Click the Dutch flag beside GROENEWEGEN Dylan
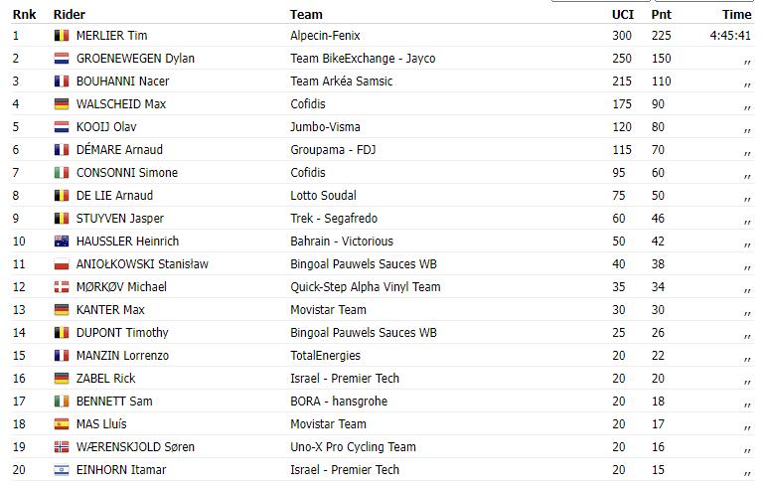Image resolution: width=768 pixels, height=486 pixels. [62, 59]
